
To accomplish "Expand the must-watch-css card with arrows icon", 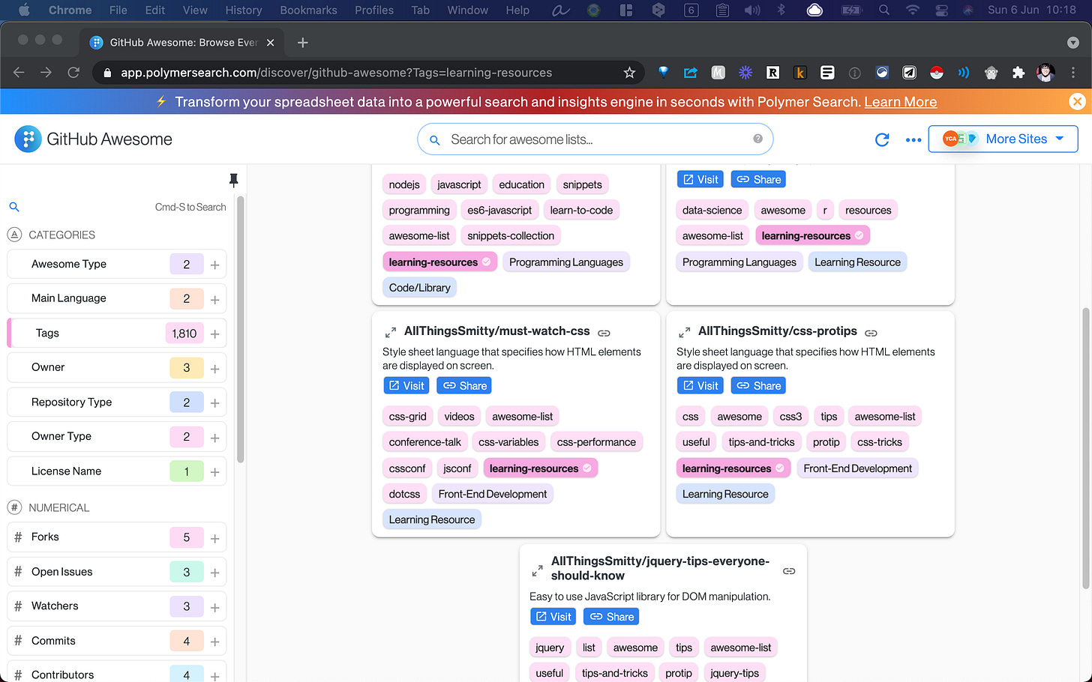I will point(390,332).
